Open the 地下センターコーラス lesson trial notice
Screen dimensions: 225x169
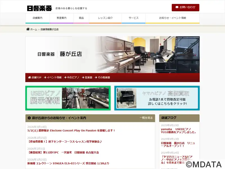(x=64, y=142)
